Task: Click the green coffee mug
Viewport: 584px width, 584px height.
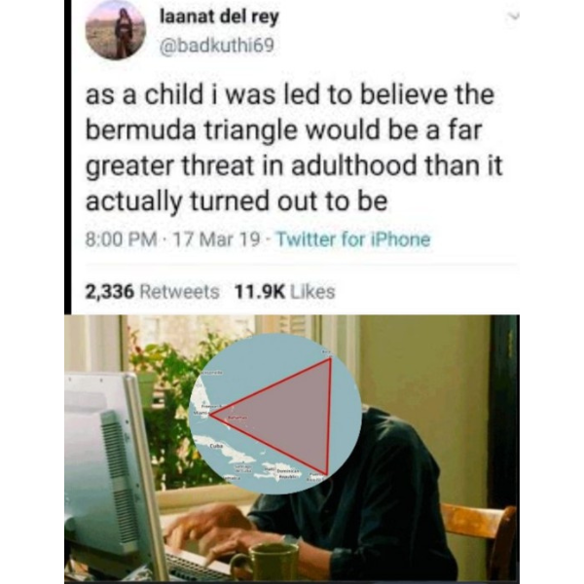Action: [x=265, y=564]
